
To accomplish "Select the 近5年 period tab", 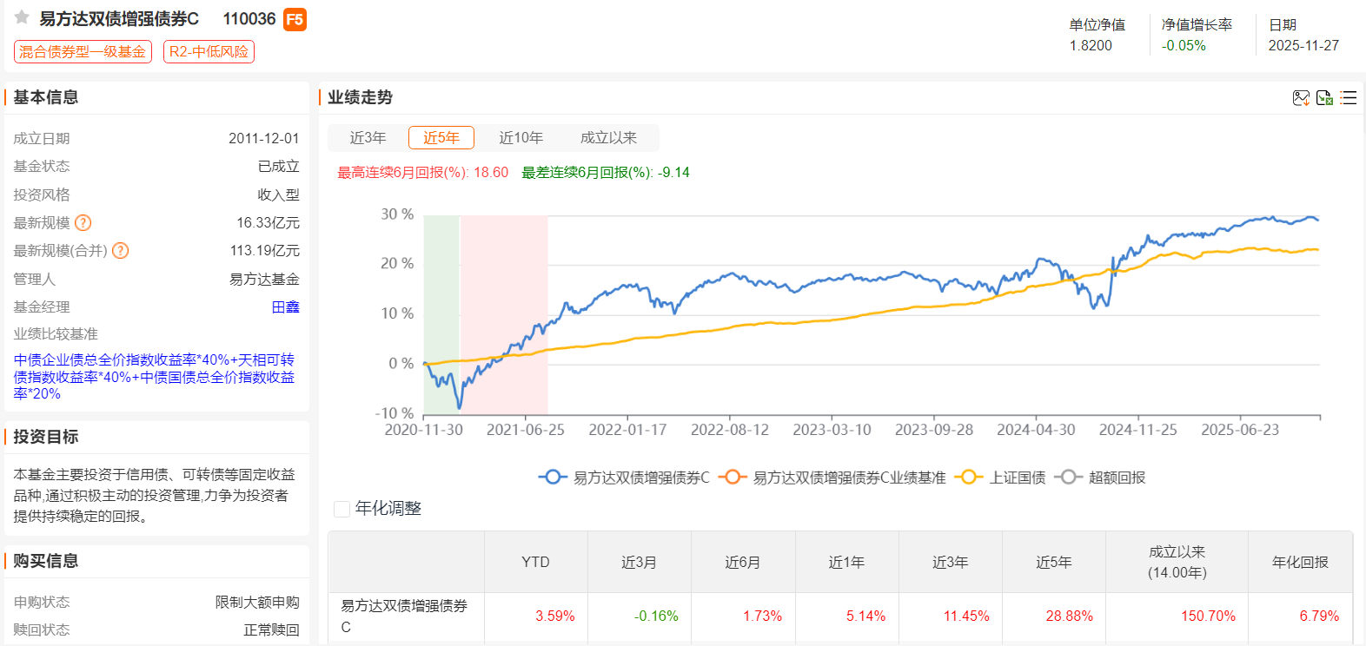I will coord(441,138).
